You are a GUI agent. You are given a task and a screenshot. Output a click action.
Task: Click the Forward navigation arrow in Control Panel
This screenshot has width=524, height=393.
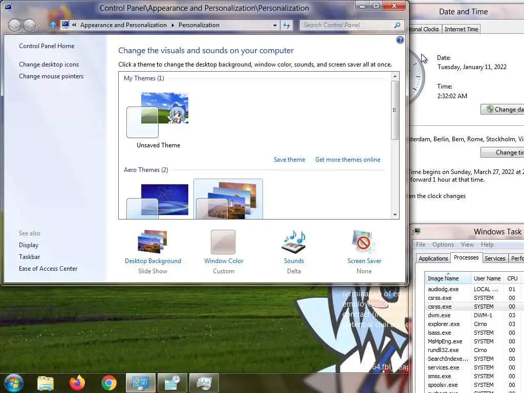point(29,25)
